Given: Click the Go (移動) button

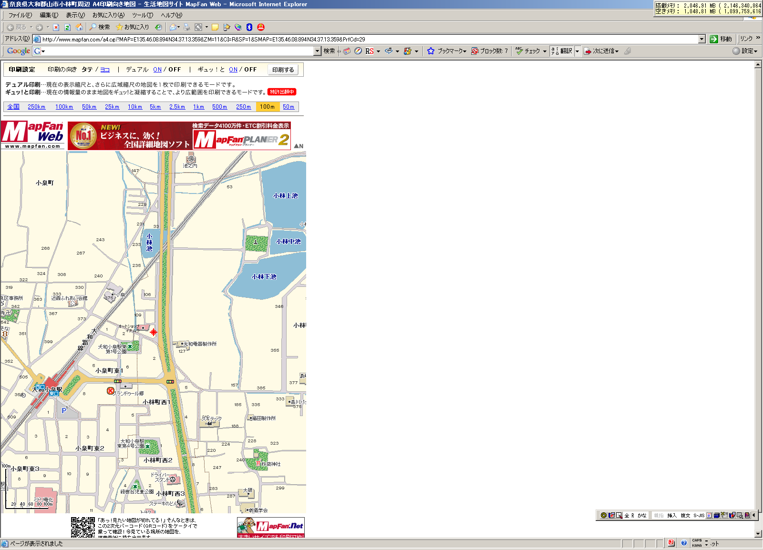Looking at the screenshot, I should pyautogui.click(x=721, y=39).
